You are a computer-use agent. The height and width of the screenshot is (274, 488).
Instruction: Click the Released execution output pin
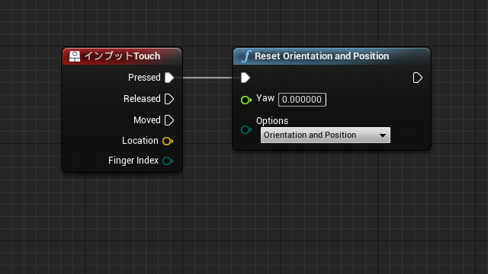(x=169, y=99)
